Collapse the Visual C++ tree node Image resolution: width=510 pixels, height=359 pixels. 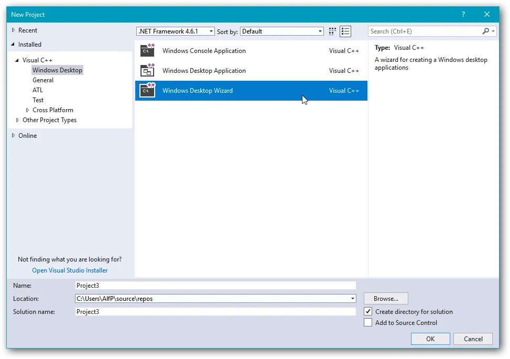pos(17,60)
